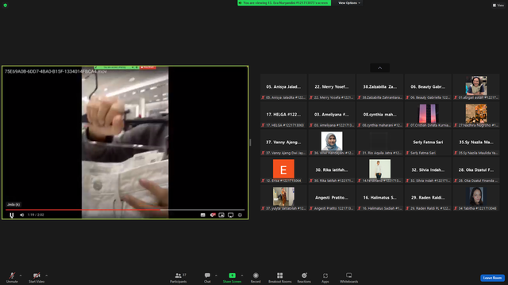Select participant tile 35.Sy Nazila Maulida
The image size is (508, 285).
click(x=476, y=142)
